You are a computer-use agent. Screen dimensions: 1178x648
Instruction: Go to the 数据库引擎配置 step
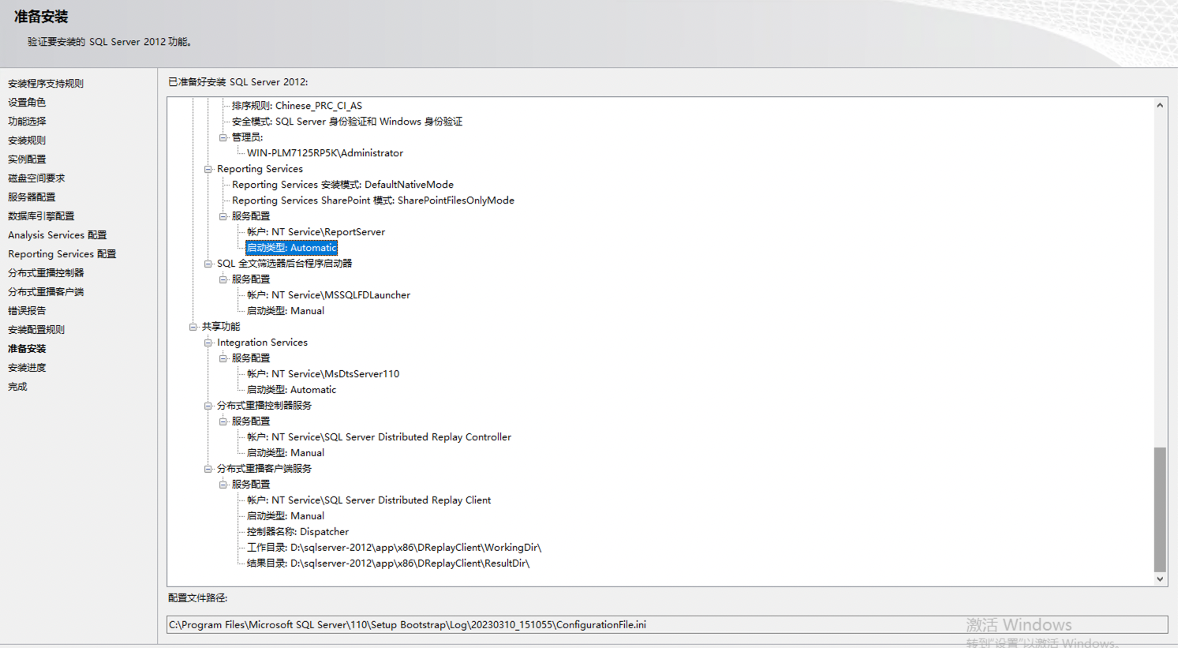point(41,216)
